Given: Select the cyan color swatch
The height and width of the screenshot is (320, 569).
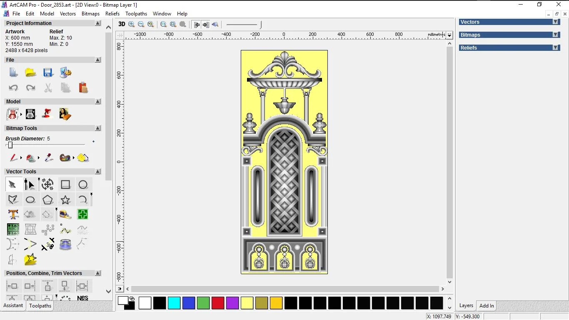Looking at the screenshot, I should [174, 303].
